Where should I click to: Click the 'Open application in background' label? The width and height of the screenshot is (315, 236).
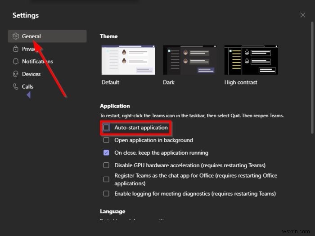click(x=154, y=140)
